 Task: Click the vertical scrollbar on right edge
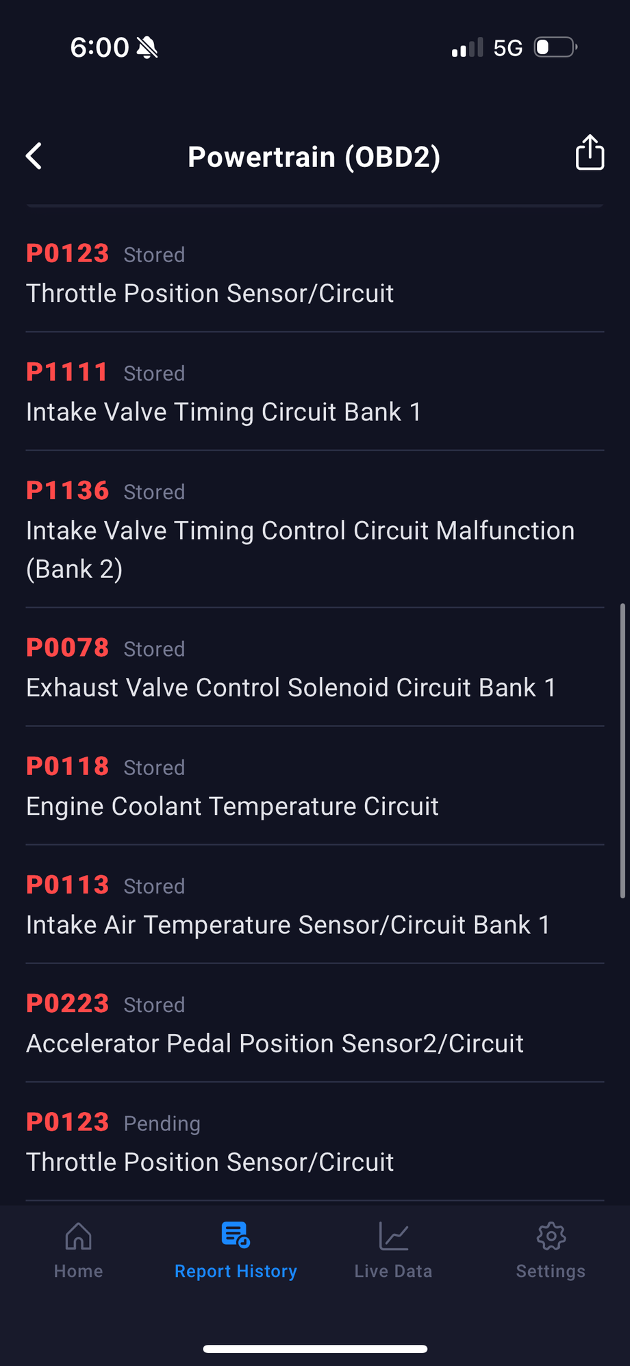coord(623,750)
